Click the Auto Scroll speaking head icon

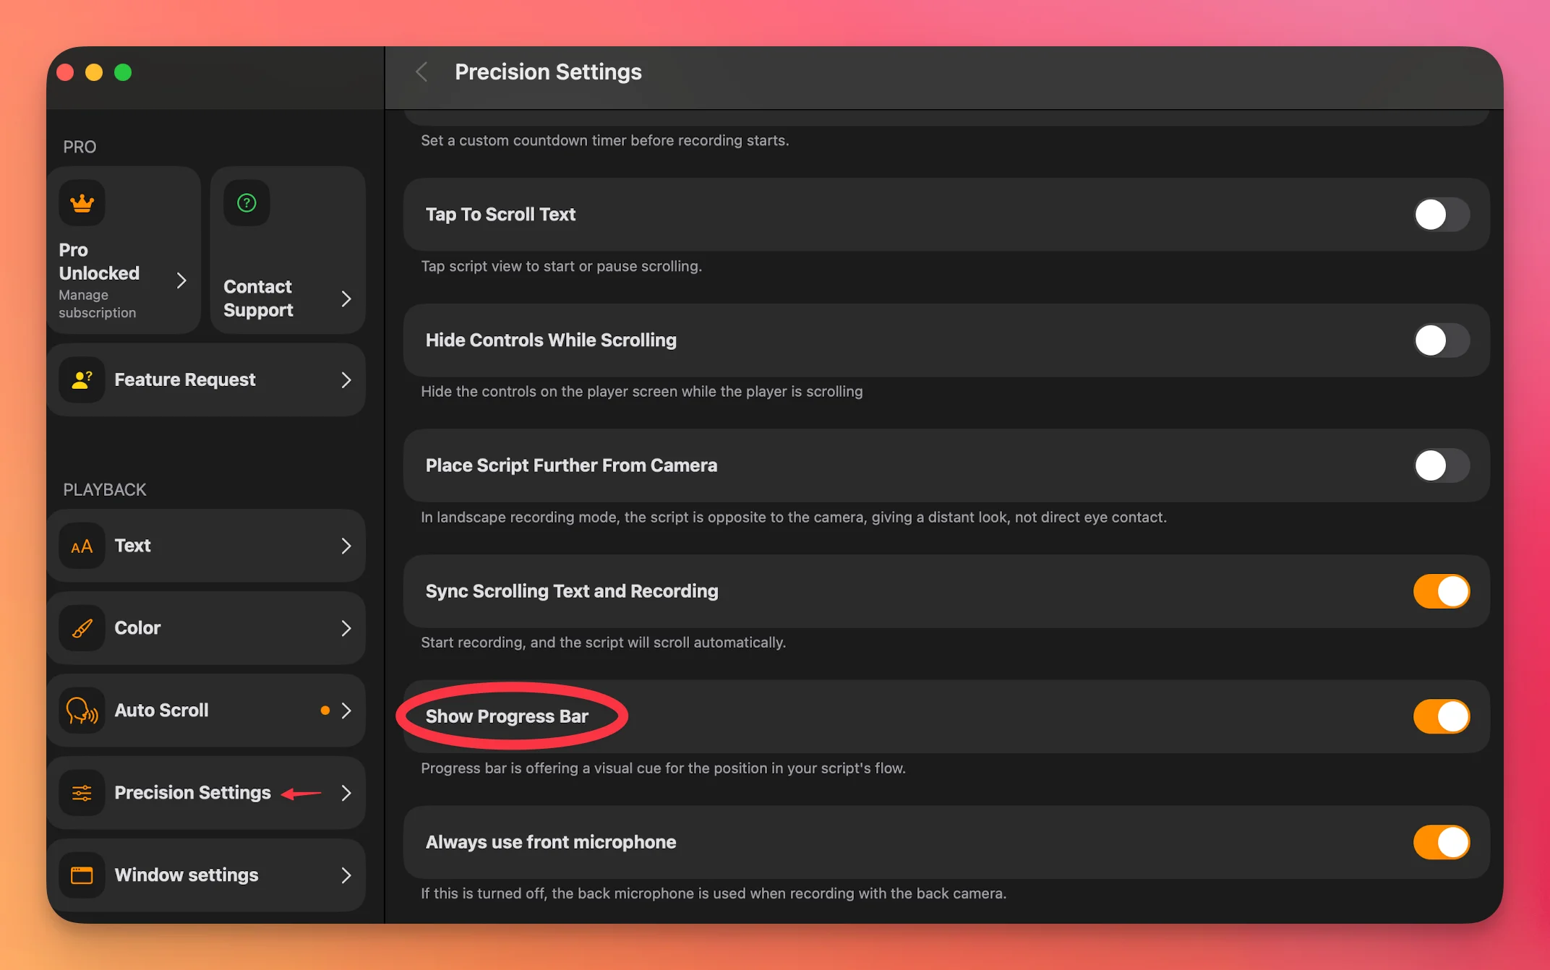(x=82, y=711)
